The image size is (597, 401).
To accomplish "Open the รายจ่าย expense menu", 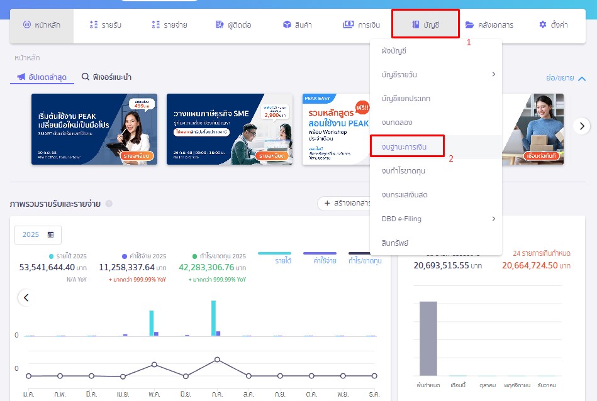I will 169,25.
